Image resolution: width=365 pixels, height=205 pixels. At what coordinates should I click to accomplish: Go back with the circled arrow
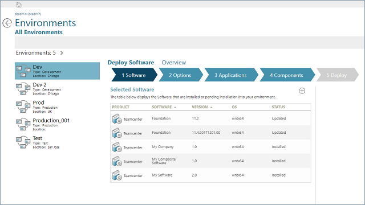point(7,23)
